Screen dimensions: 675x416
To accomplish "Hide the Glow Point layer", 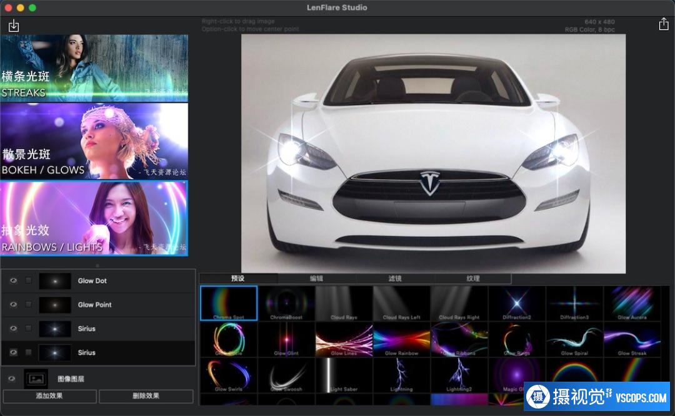I will [13, 305].
